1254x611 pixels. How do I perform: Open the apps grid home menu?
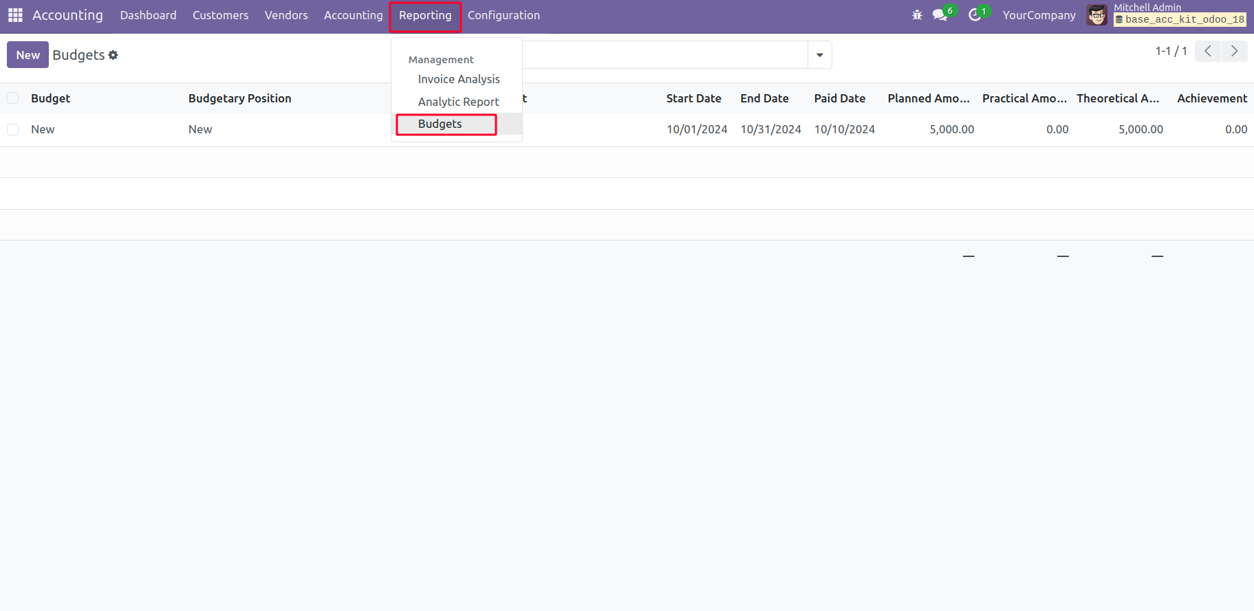point(15,15)
